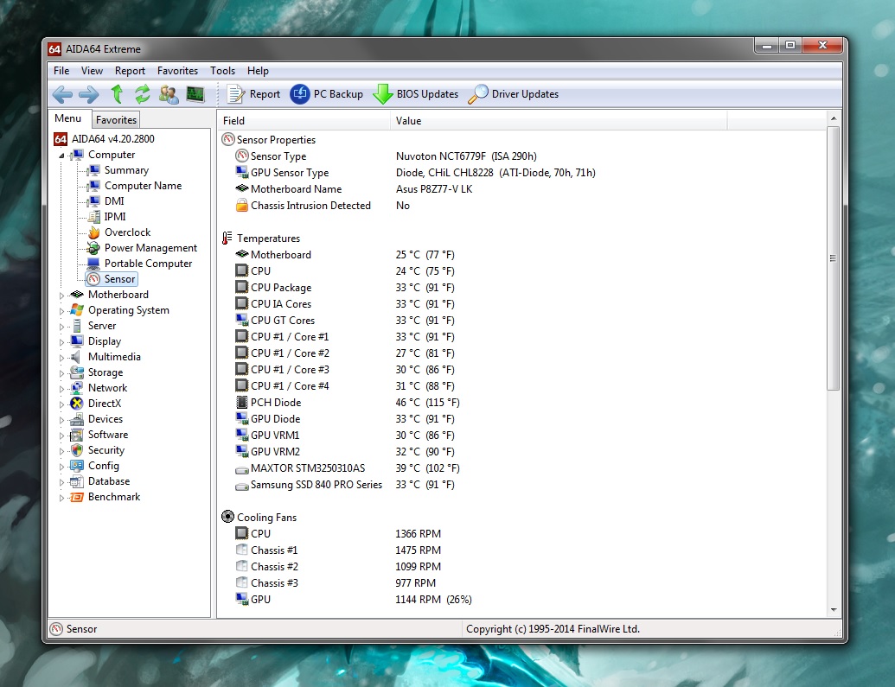The height and width of the screenshot is (687, 895).
Task: Open the Favorites menu in menu bar
Action: [177, 71]
